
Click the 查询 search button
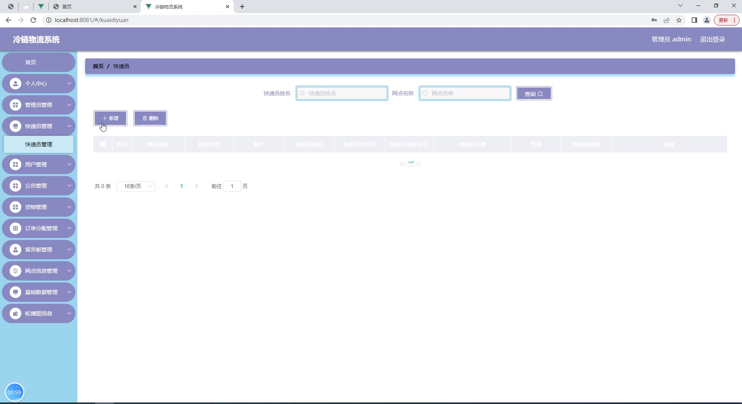(x=534, y=94)
